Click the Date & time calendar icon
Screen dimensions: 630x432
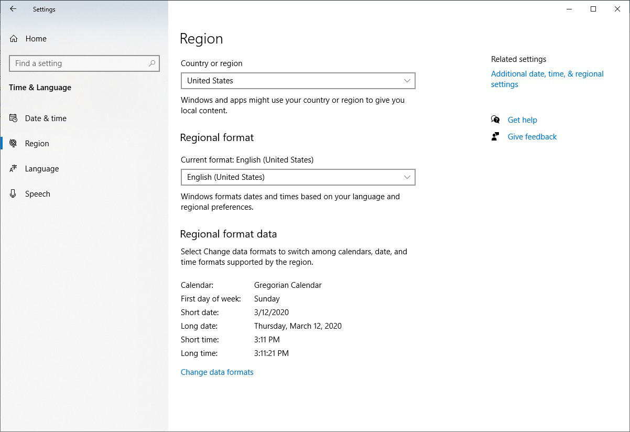(x=14, y=118)
